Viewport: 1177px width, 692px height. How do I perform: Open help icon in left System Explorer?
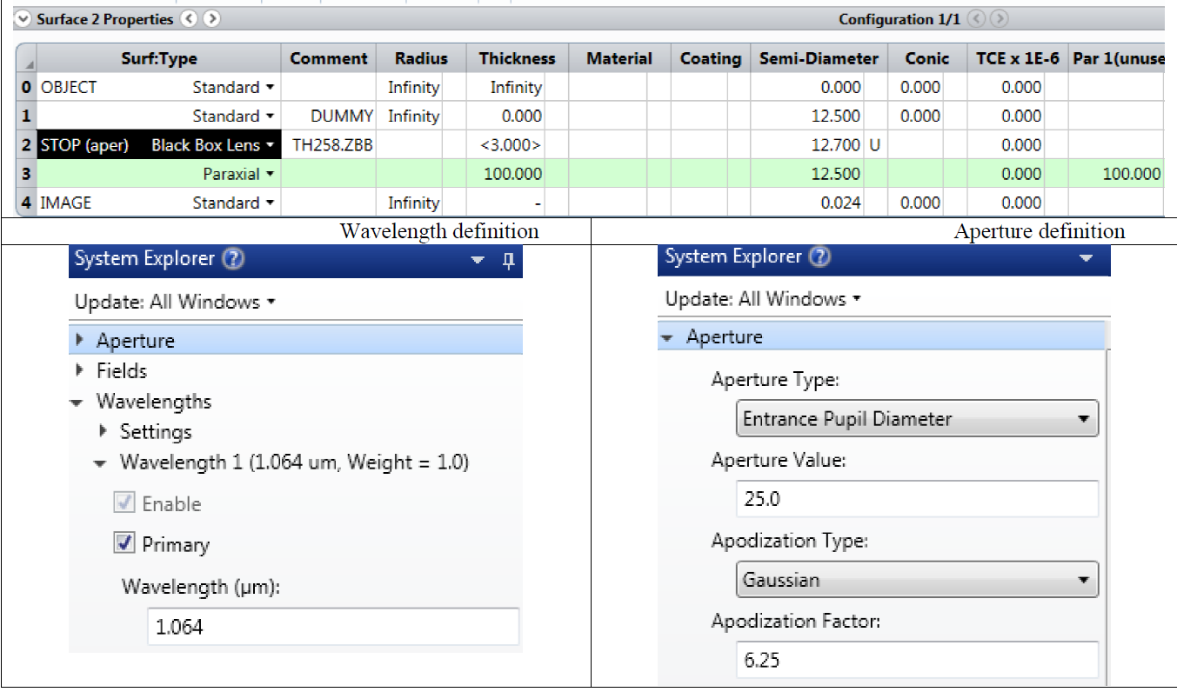pos(231,258)
